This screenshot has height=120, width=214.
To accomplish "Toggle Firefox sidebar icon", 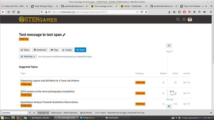I will pos(179,12).
